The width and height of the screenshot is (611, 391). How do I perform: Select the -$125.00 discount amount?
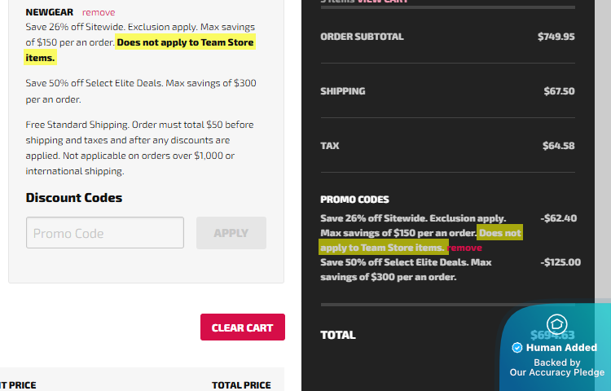pos(560,262)
